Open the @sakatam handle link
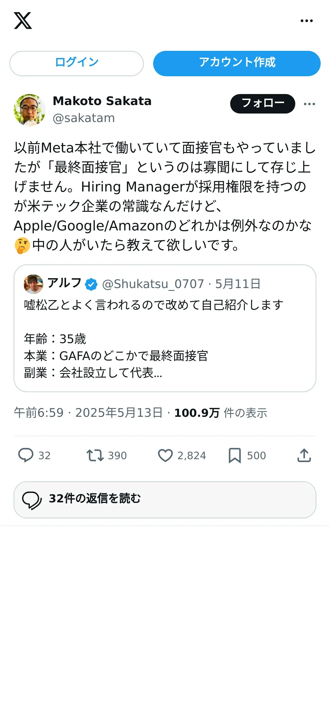This screenshot has width=330, height=715. [x=84, y=118]
